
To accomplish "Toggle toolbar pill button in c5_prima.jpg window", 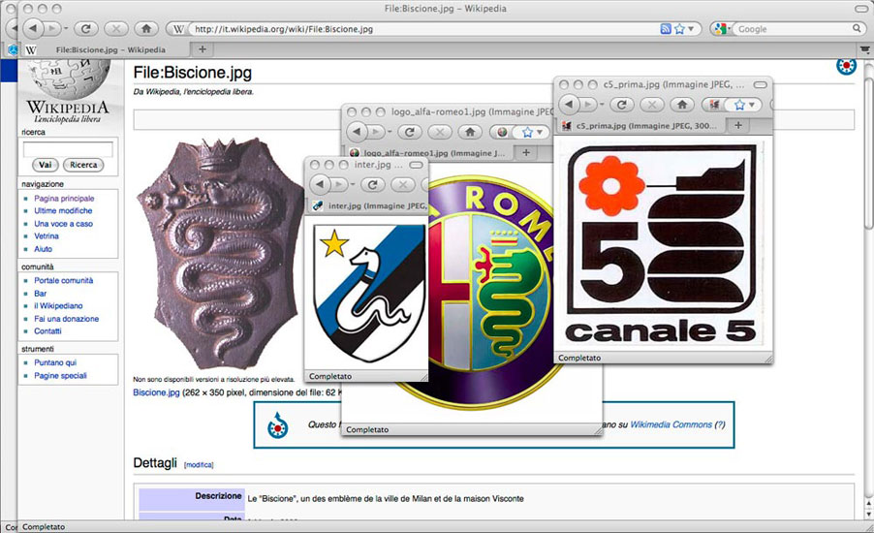I will point(761,84).
